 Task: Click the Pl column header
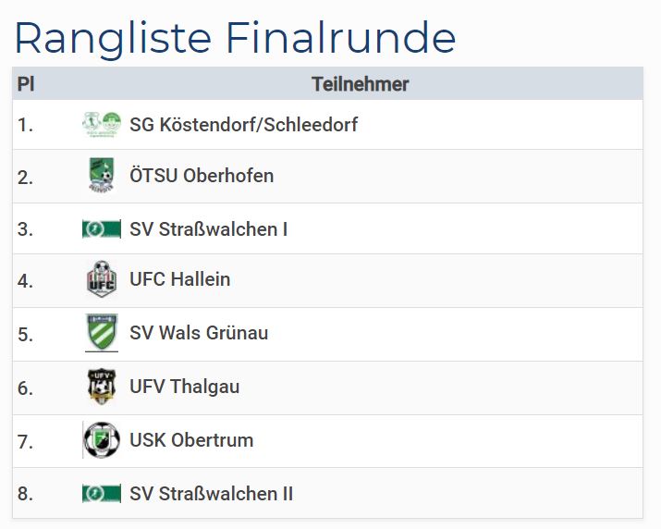point(26,84)
